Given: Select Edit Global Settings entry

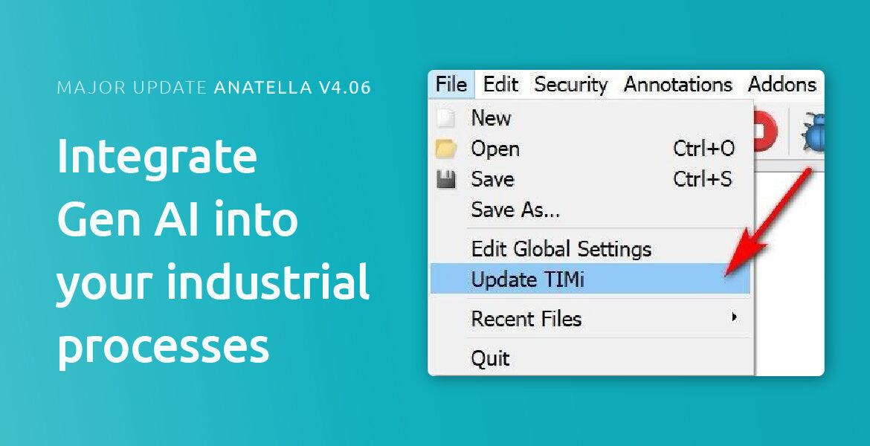Looking at the screenshot, I should point(561,248).
